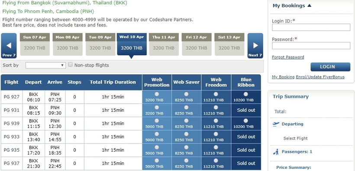Open Enrol/Update FlyerBonus link
The width and height of the screenshot is (355, 171).
pos(320,77)
